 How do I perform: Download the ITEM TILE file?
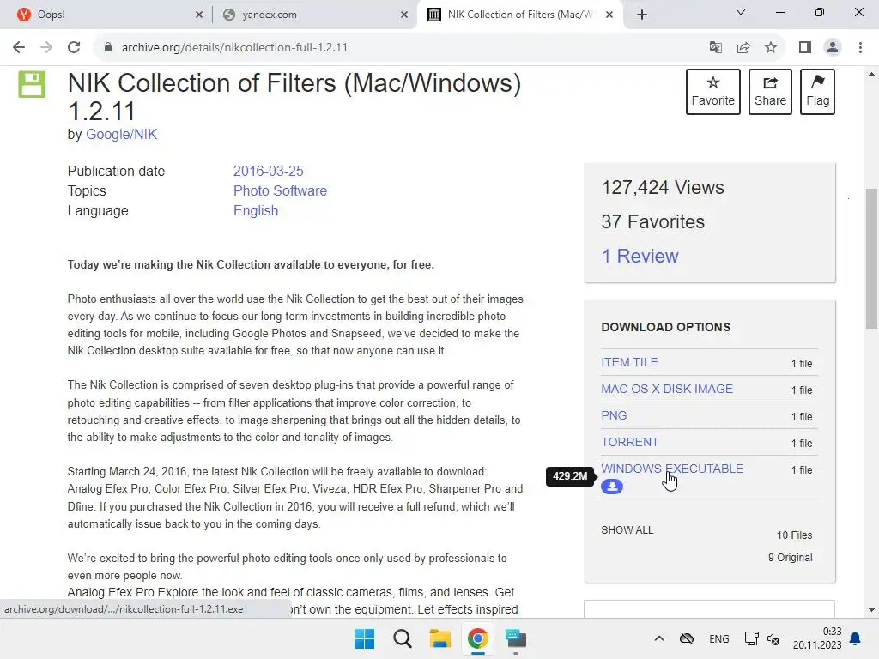tap(629, 363)
